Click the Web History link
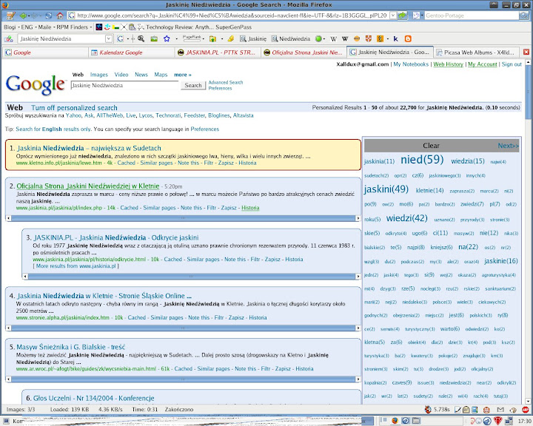This screenshot has height=426, width=533. coord(448,64)
